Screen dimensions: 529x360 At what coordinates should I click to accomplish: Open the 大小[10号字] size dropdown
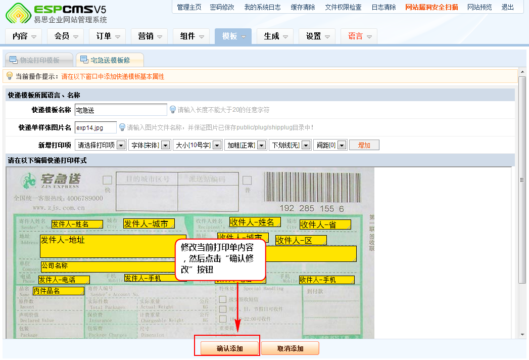198,145
